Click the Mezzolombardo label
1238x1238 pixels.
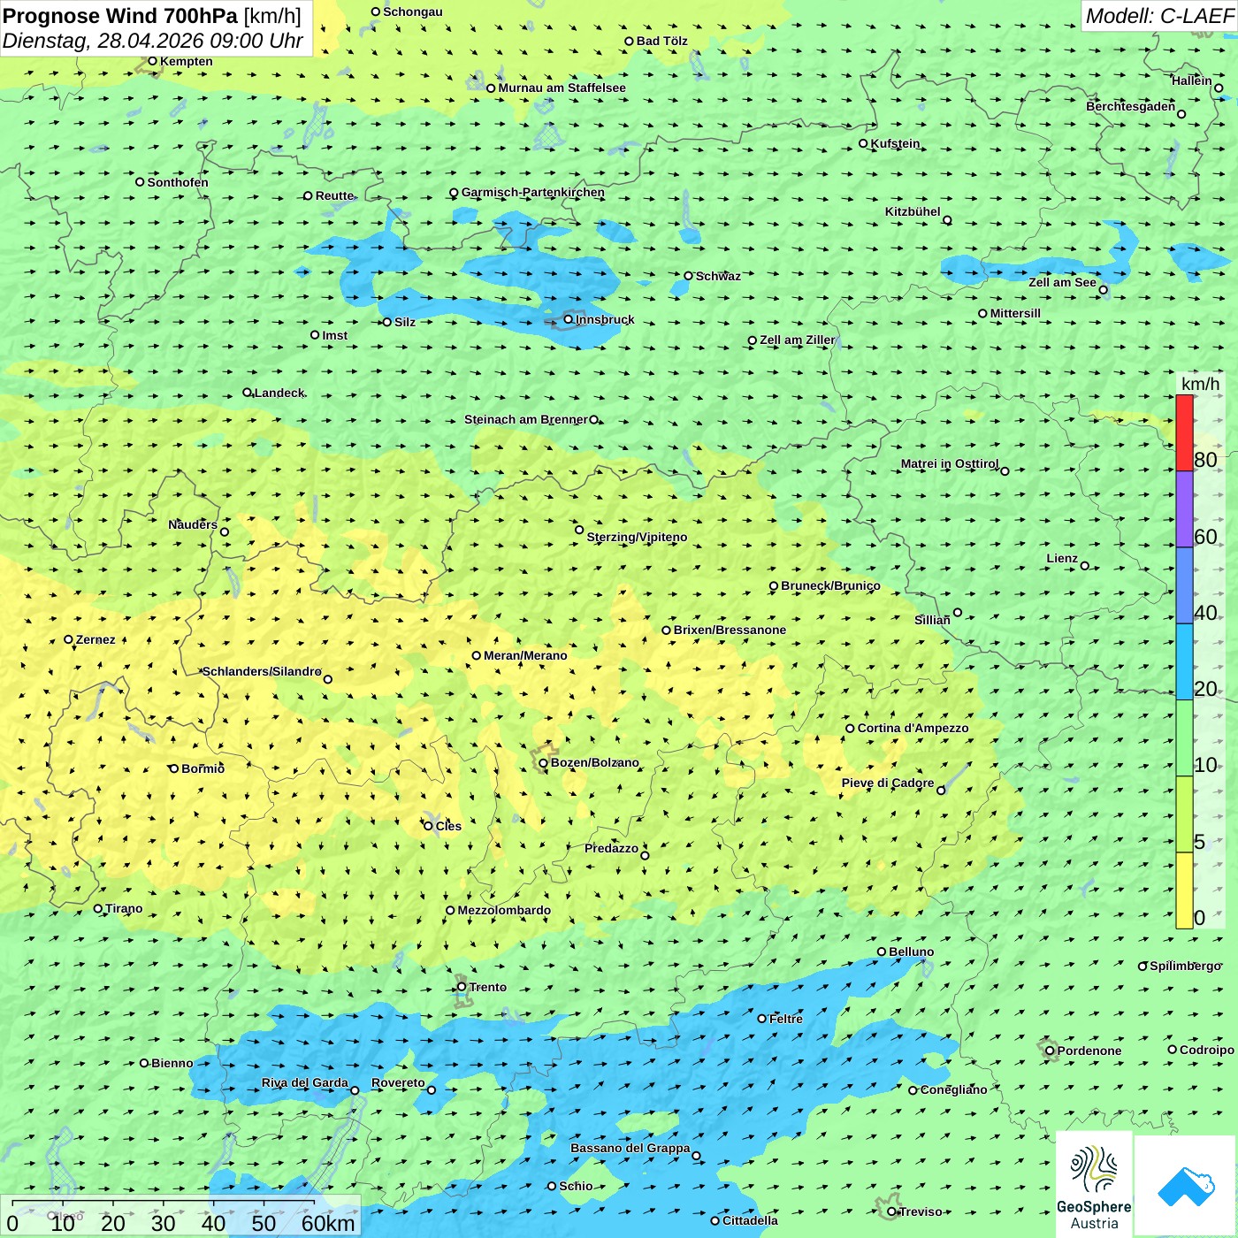(504, 910)
